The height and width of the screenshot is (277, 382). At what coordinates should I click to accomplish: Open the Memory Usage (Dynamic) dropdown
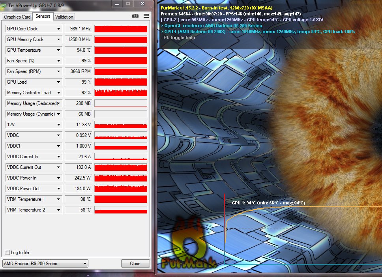coord(58,114)
